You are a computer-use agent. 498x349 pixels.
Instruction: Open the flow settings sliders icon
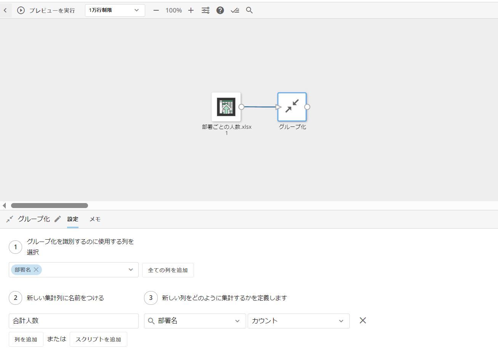pyautogui.click(x=205, y=10)
